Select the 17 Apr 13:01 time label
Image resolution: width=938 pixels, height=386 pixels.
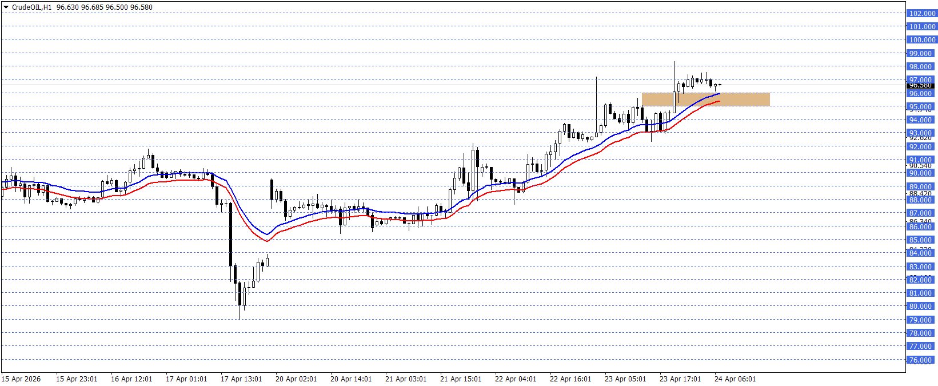241,379
